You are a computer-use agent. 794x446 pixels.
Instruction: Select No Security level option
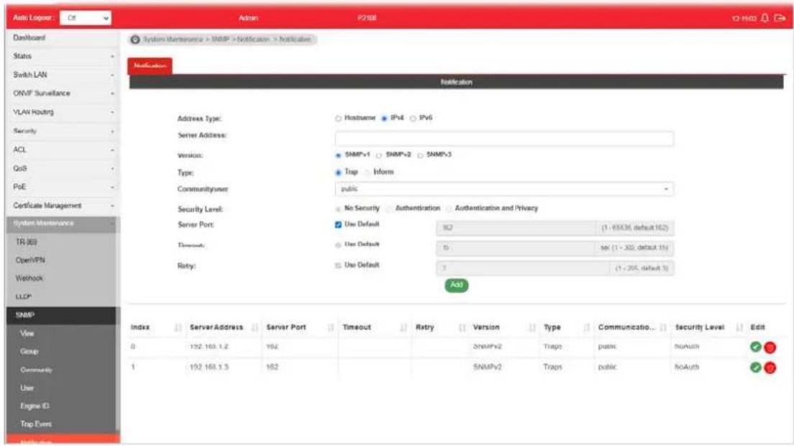point(338,209)
